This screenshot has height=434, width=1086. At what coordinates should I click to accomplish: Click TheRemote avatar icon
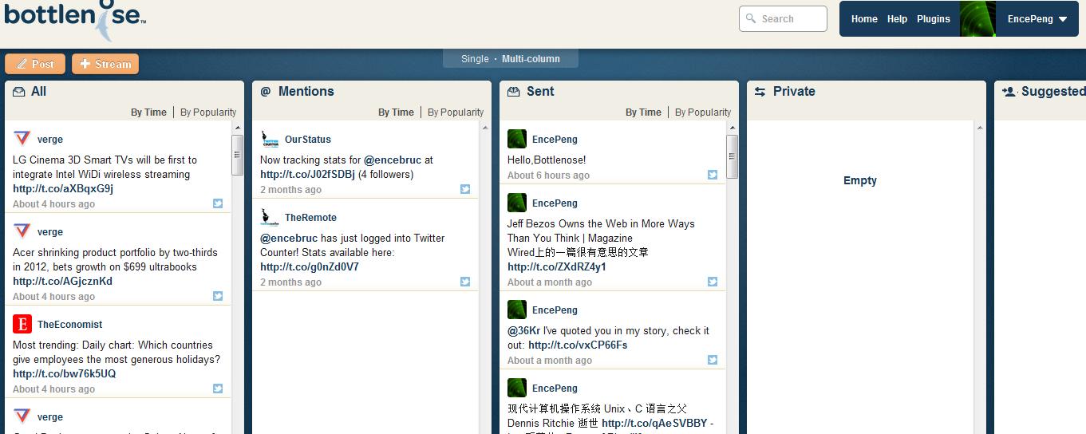pos(270,217)
